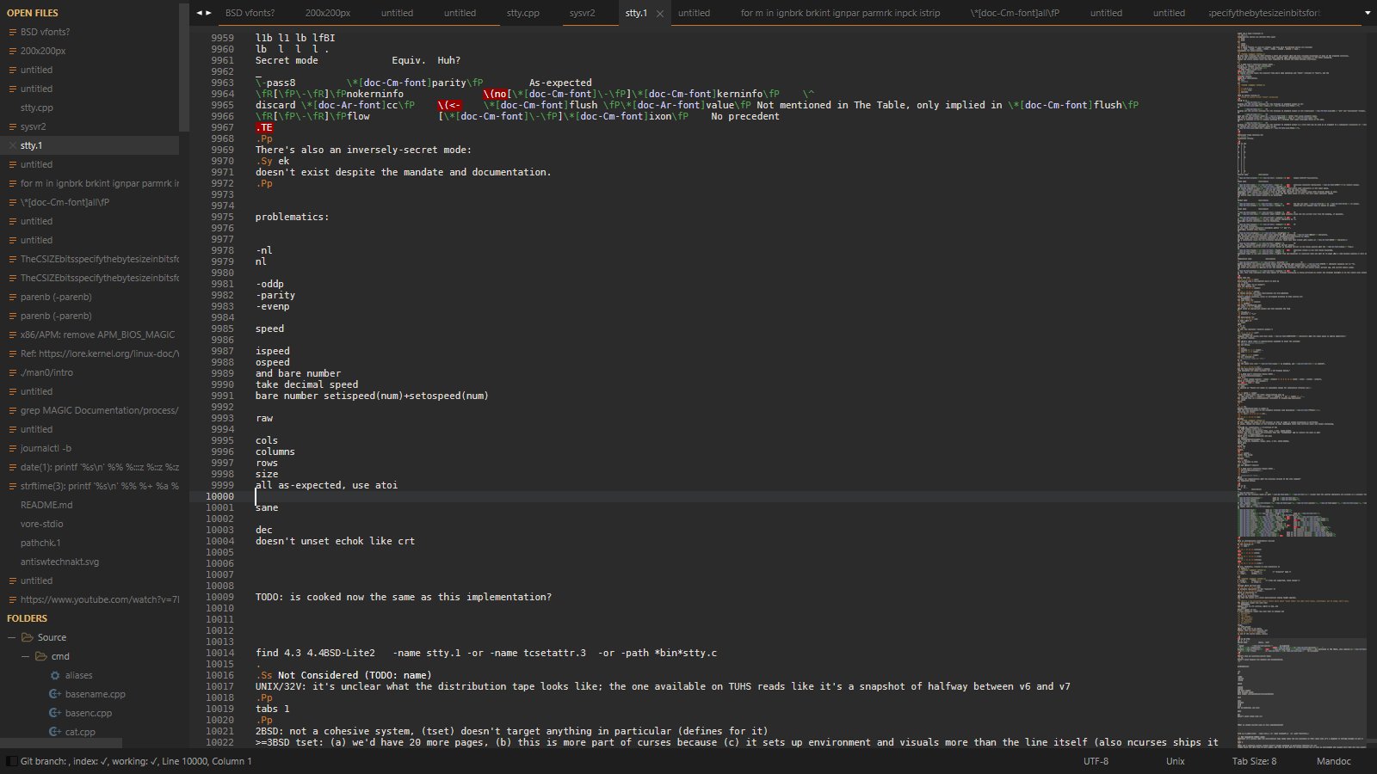Viewport: 1377px width, 774px height.
Task: Click the gear icon beside aliases
Action: [55, 675]
